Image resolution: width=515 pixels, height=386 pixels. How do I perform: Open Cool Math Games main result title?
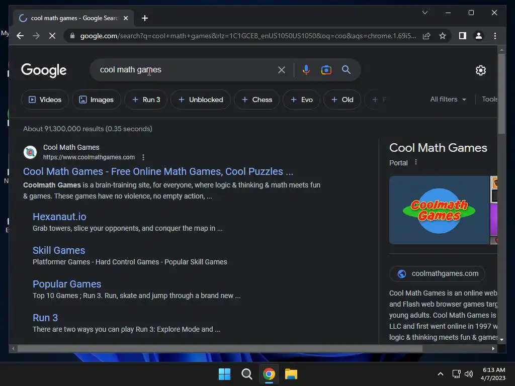[x=158, y=171]
